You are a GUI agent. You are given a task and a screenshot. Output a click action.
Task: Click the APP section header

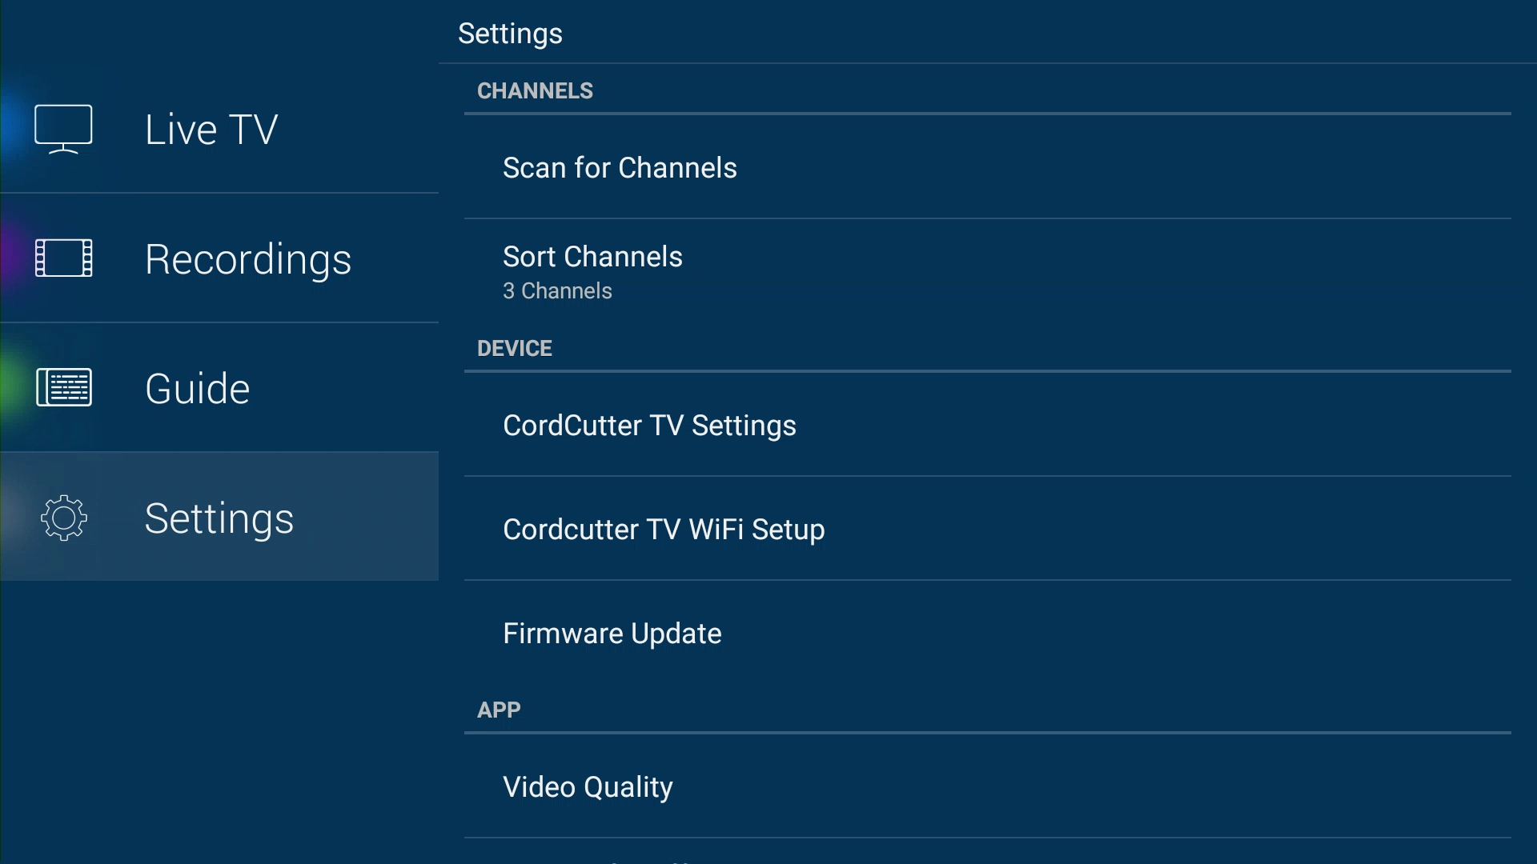[x=499, y=710]
